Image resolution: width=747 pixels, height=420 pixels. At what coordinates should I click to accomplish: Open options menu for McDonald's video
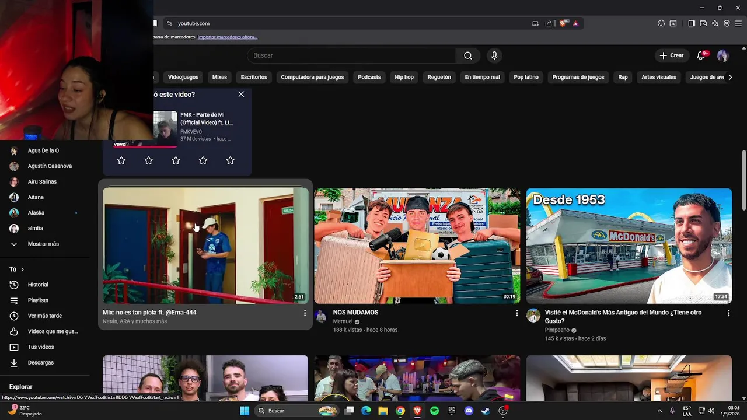point(728,313)
